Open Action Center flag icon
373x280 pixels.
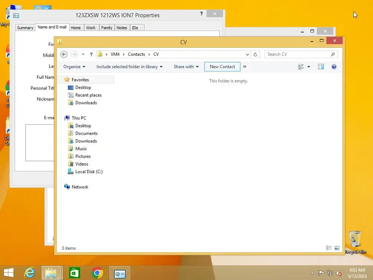321,273
